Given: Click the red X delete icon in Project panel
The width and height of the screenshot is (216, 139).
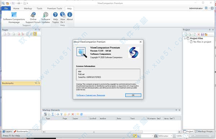Looking at the screenshot, I should click(198, 34).
